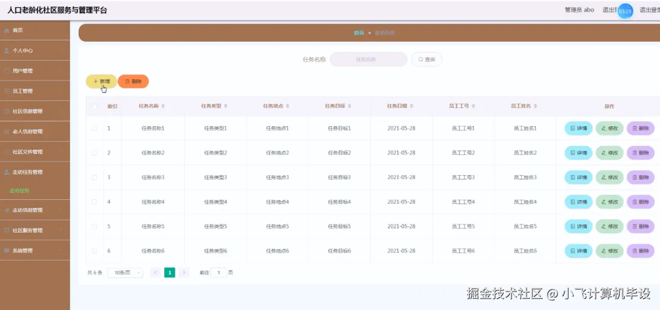Click the icon beside 系统管理
Viewport: 660px width, 310px height.
(7, 251)
